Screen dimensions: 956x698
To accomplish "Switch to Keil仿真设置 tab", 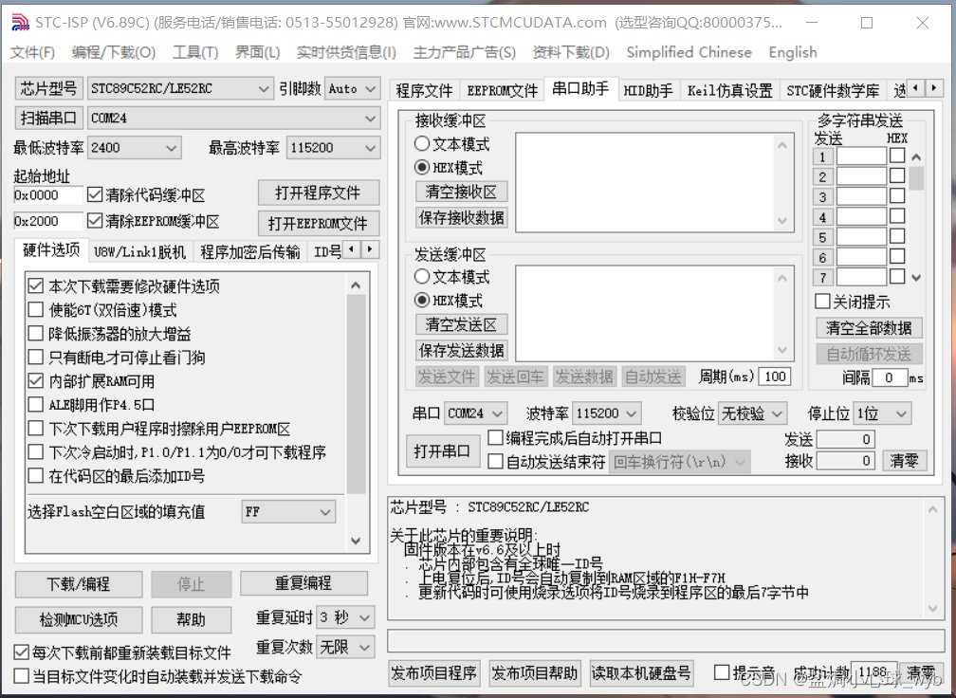I will point(730,91).
